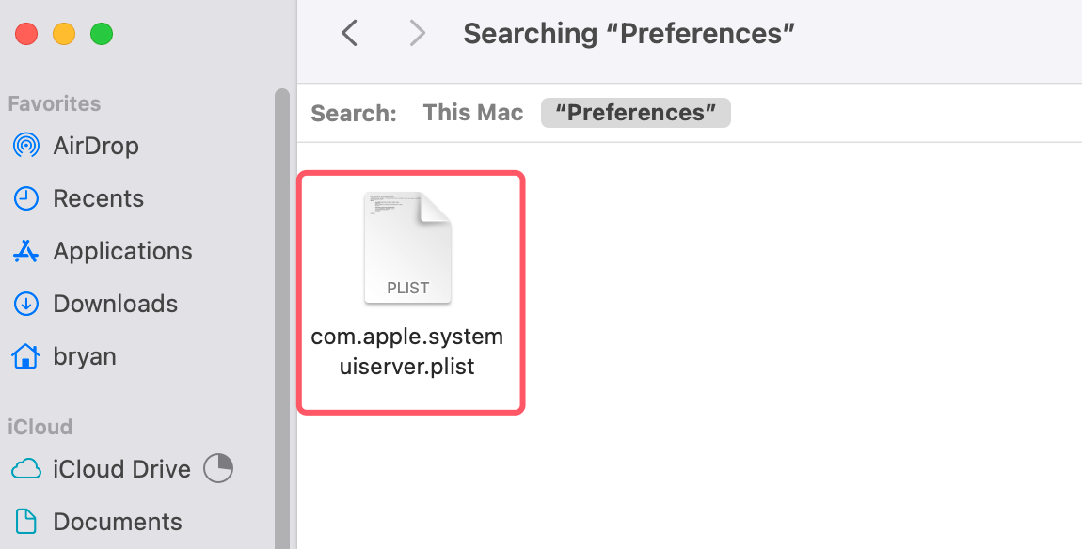The image size is (1082, 549).
Task: Click the Searching Preferences title bar text
Action: click(x=628, y=33)
